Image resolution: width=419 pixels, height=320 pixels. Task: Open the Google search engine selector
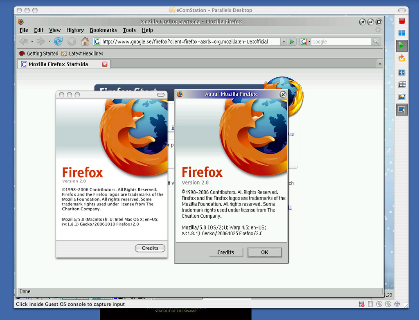[305, 42]
